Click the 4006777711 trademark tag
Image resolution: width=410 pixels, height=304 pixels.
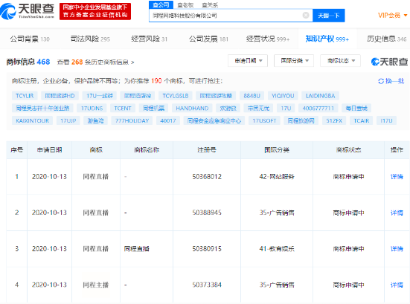[318, 108]
